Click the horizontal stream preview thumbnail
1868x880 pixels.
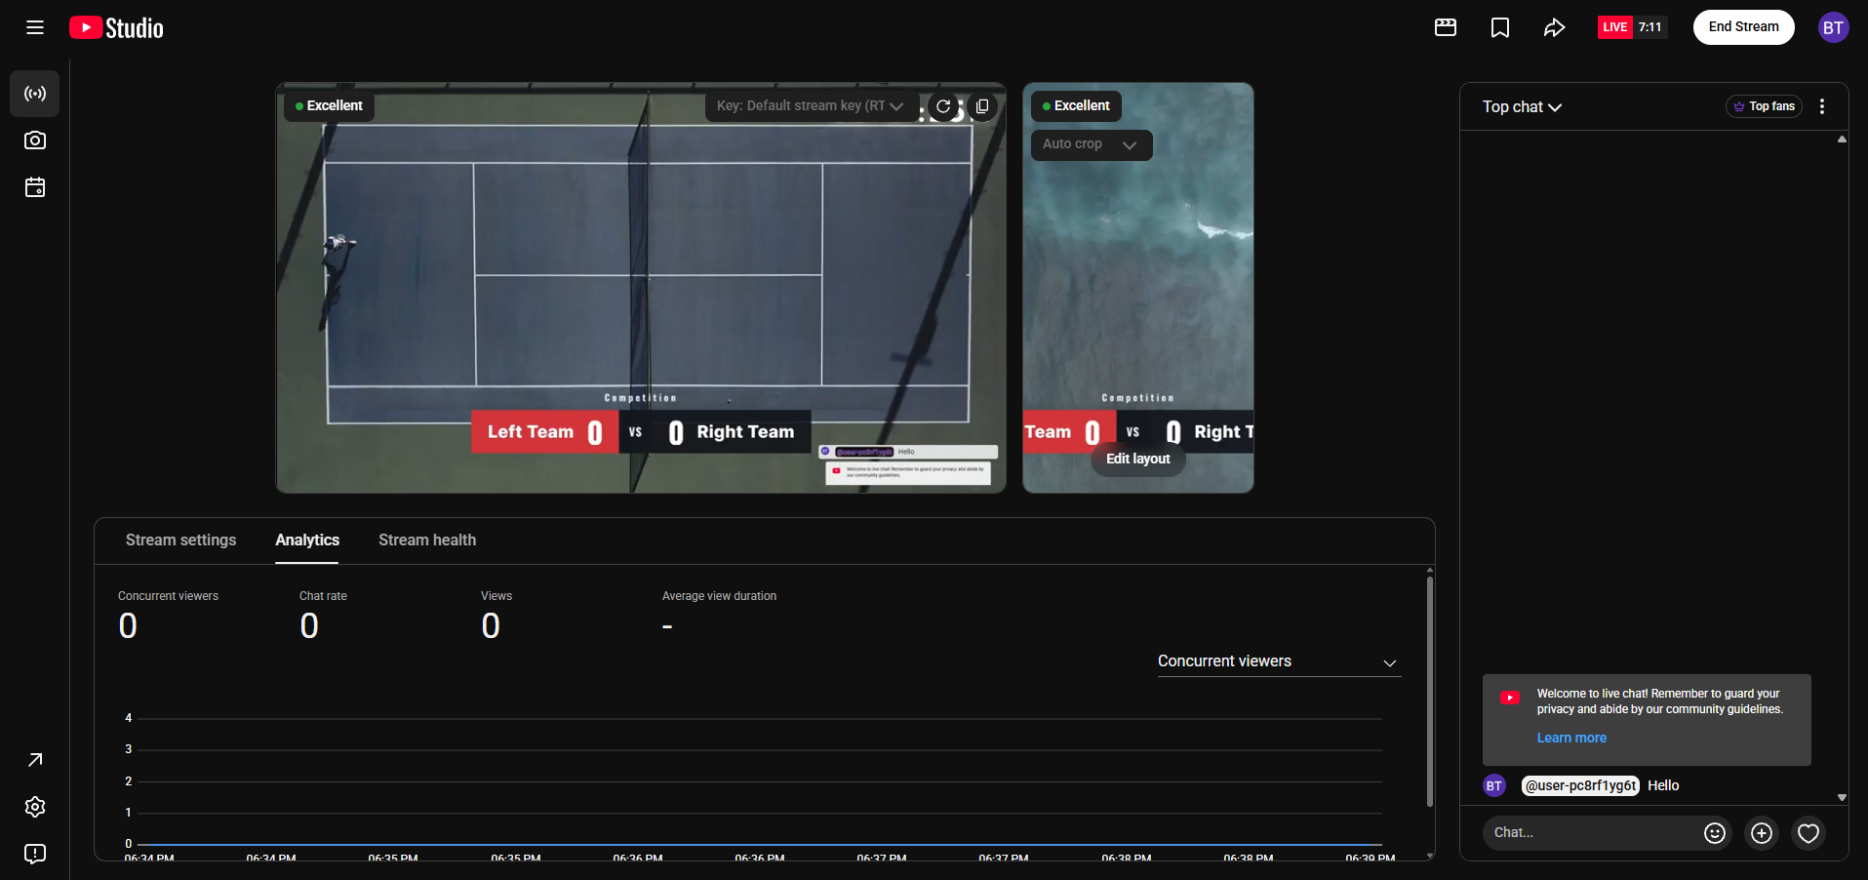click(641, 288)
